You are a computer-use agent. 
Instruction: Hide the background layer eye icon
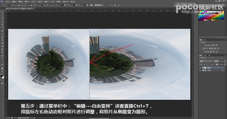coord(200,70)
